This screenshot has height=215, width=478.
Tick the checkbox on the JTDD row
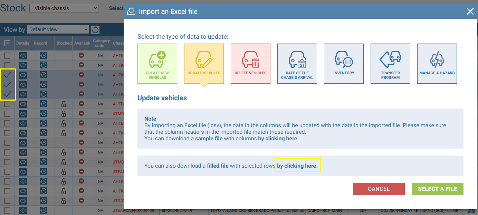click(x=7, y=200)
